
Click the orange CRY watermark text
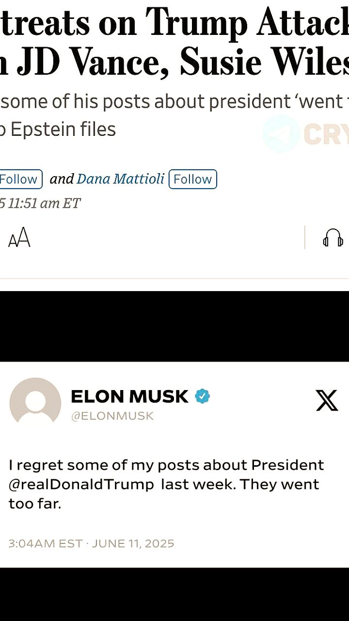326,134
